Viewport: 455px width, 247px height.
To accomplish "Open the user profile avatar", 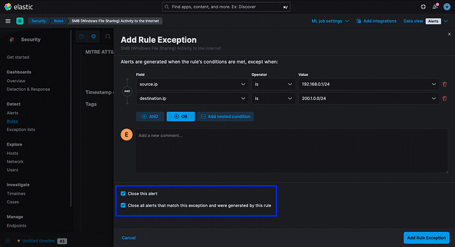I will click(447, 7).
